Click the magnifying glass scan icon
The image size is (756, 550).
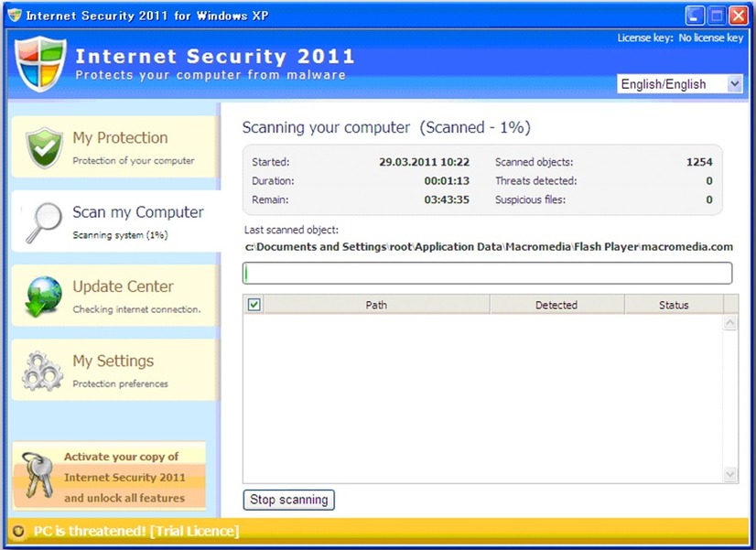43,222
